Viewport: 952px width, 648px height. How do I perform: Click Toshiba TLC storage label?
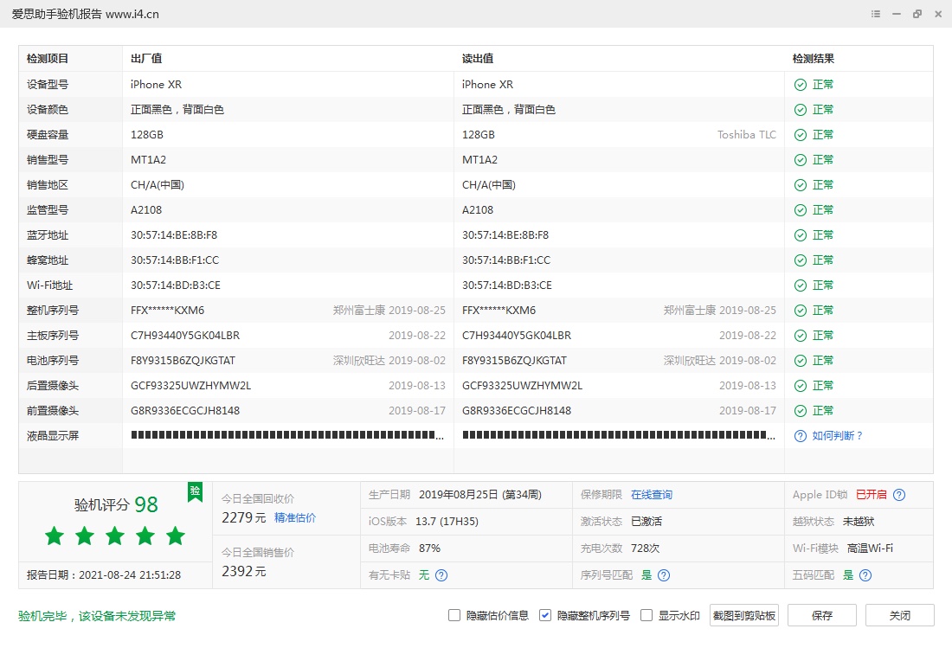pyautogui.click(x=747, y=135)
